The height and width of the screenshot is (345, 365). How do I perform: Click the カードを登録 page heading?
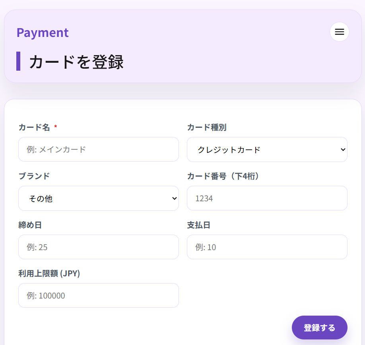[x=76, y=62]
